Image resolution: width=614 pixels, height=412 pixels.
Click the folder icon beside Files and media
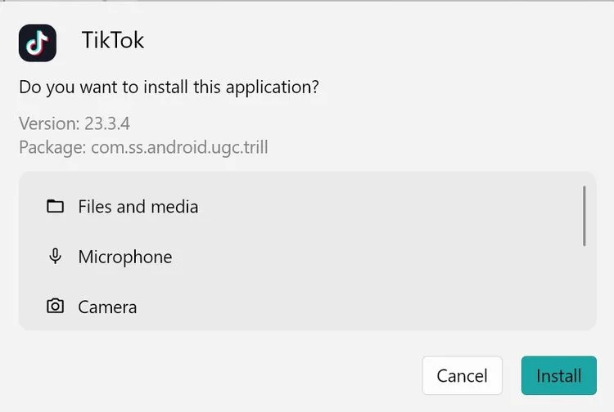pyautogui.click(x=55, y=206)
